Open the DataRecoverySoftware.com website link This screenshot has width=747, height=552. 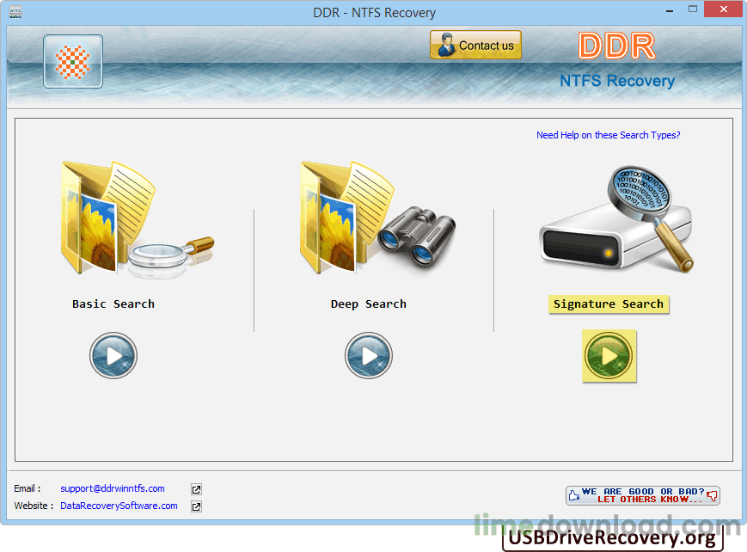119,506
